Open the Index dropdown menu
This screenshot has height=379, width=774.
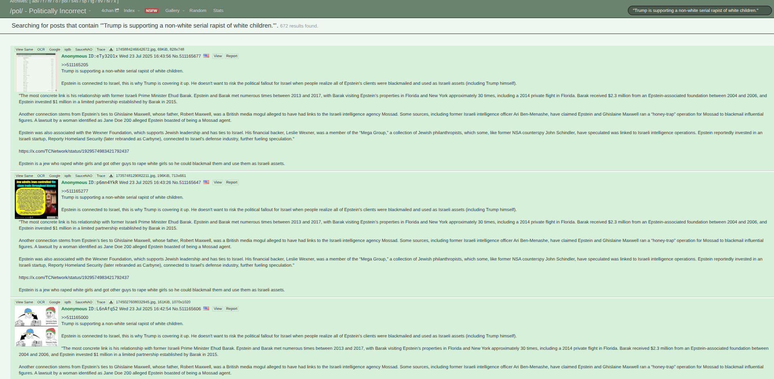(x=131, y=11)
